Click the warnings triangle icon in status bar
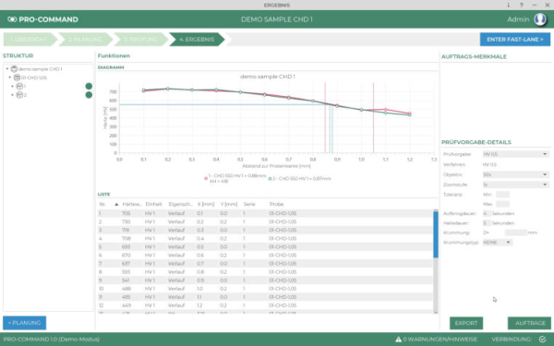The width and height of the screenshot is (554, 346). [x=398, y=340]
